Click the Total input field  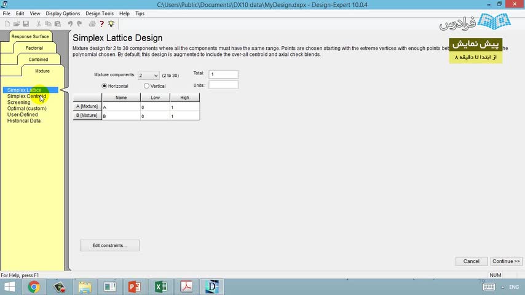click(223, 74)
